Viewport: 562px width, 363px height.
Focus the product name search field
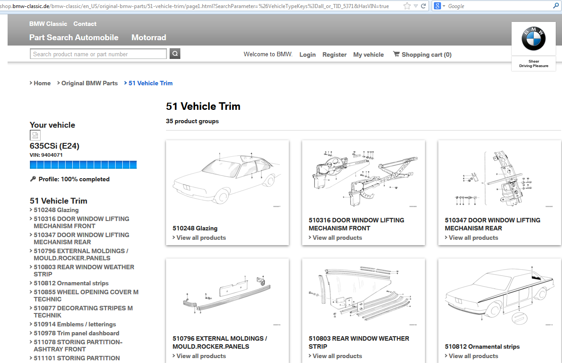(98, 54)
